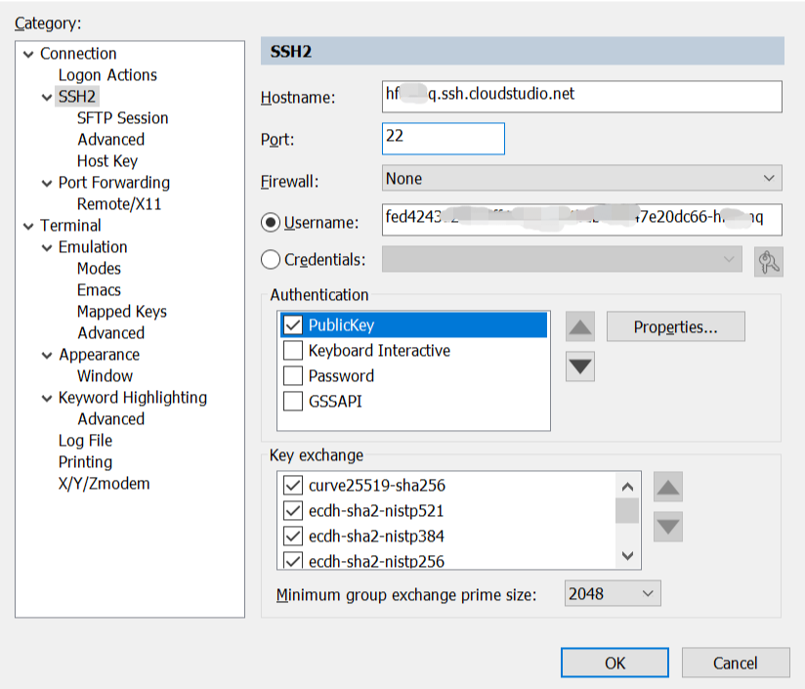This screenshot has width=805, height=689.
Task: Select the Connection category label
Action: [78, 54]
